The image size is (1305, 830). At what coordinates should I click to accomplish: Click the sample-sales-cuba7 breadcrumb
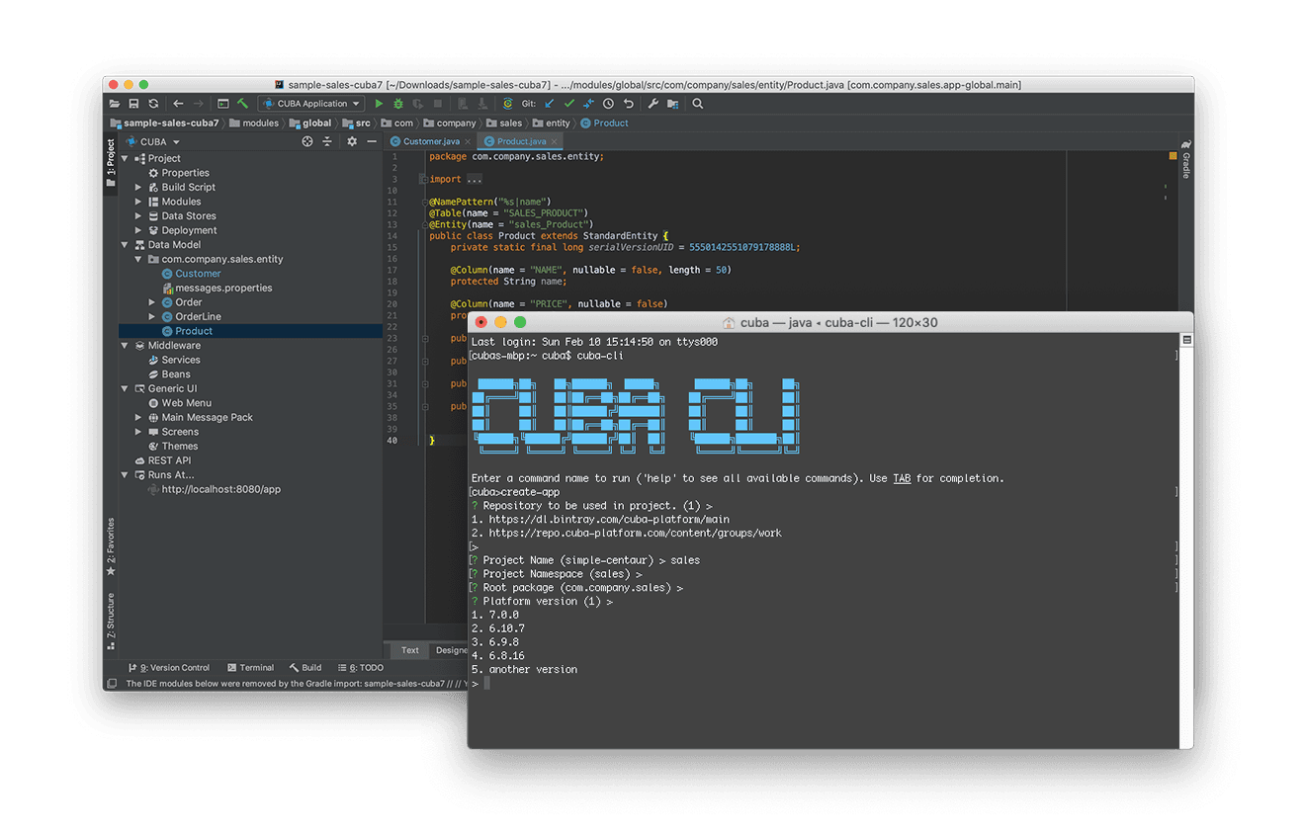pyautogui.click(x=164, y=124)
